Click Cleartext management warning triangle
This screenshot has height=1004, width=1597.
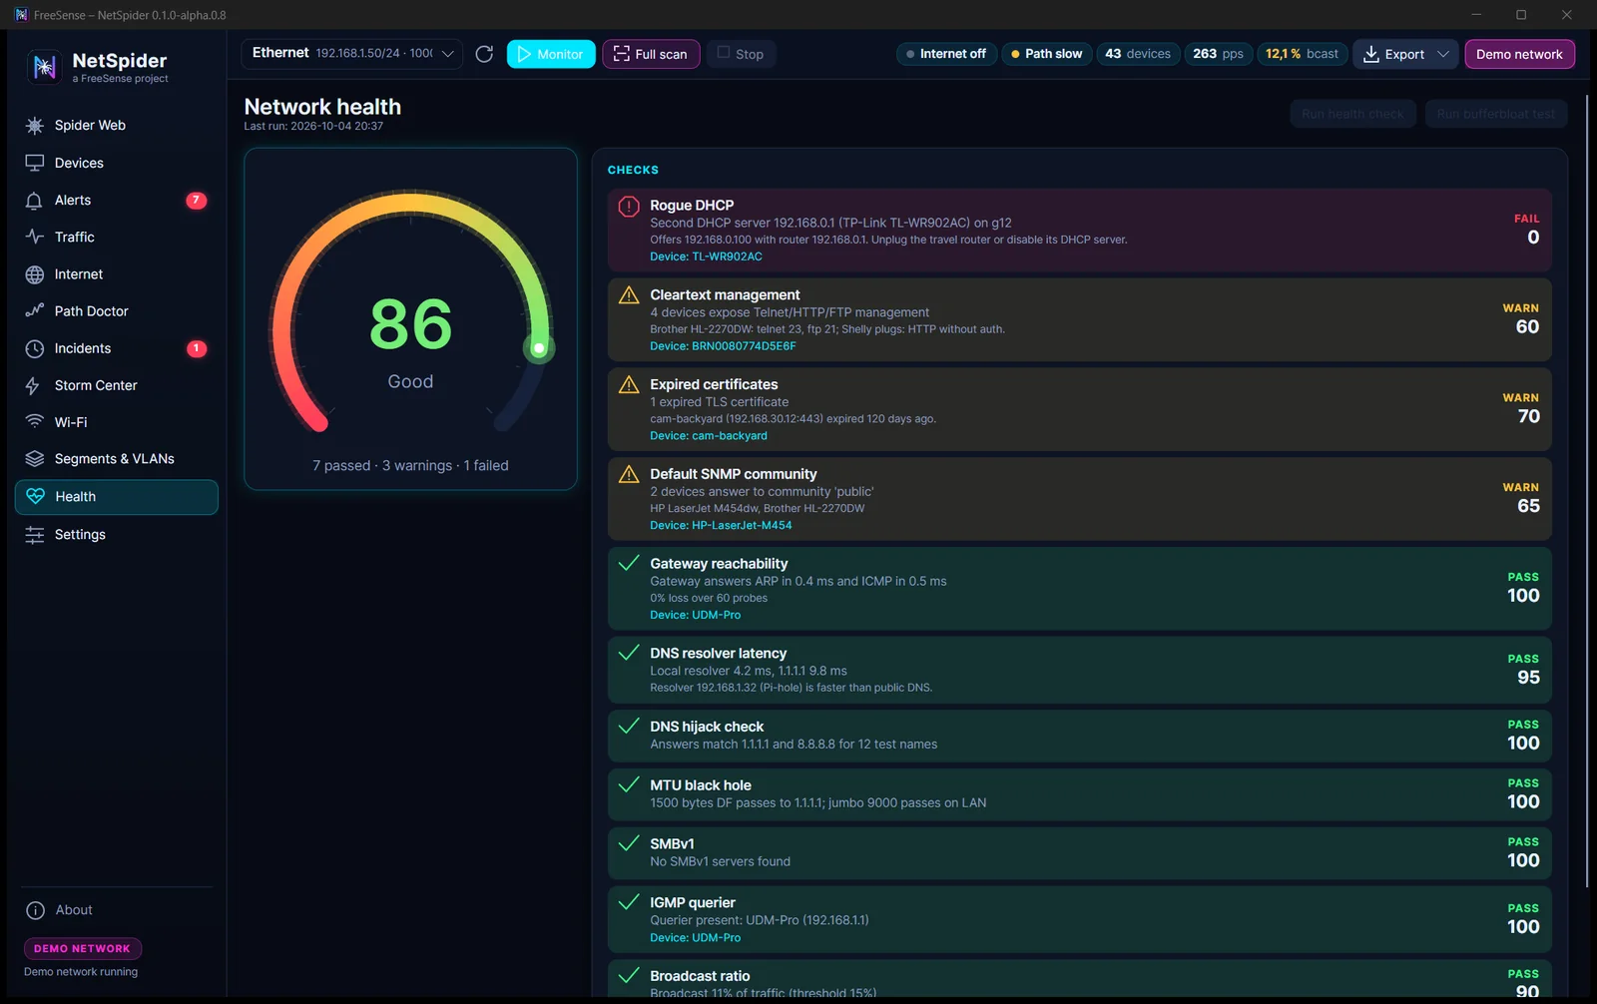coord(629,295)
